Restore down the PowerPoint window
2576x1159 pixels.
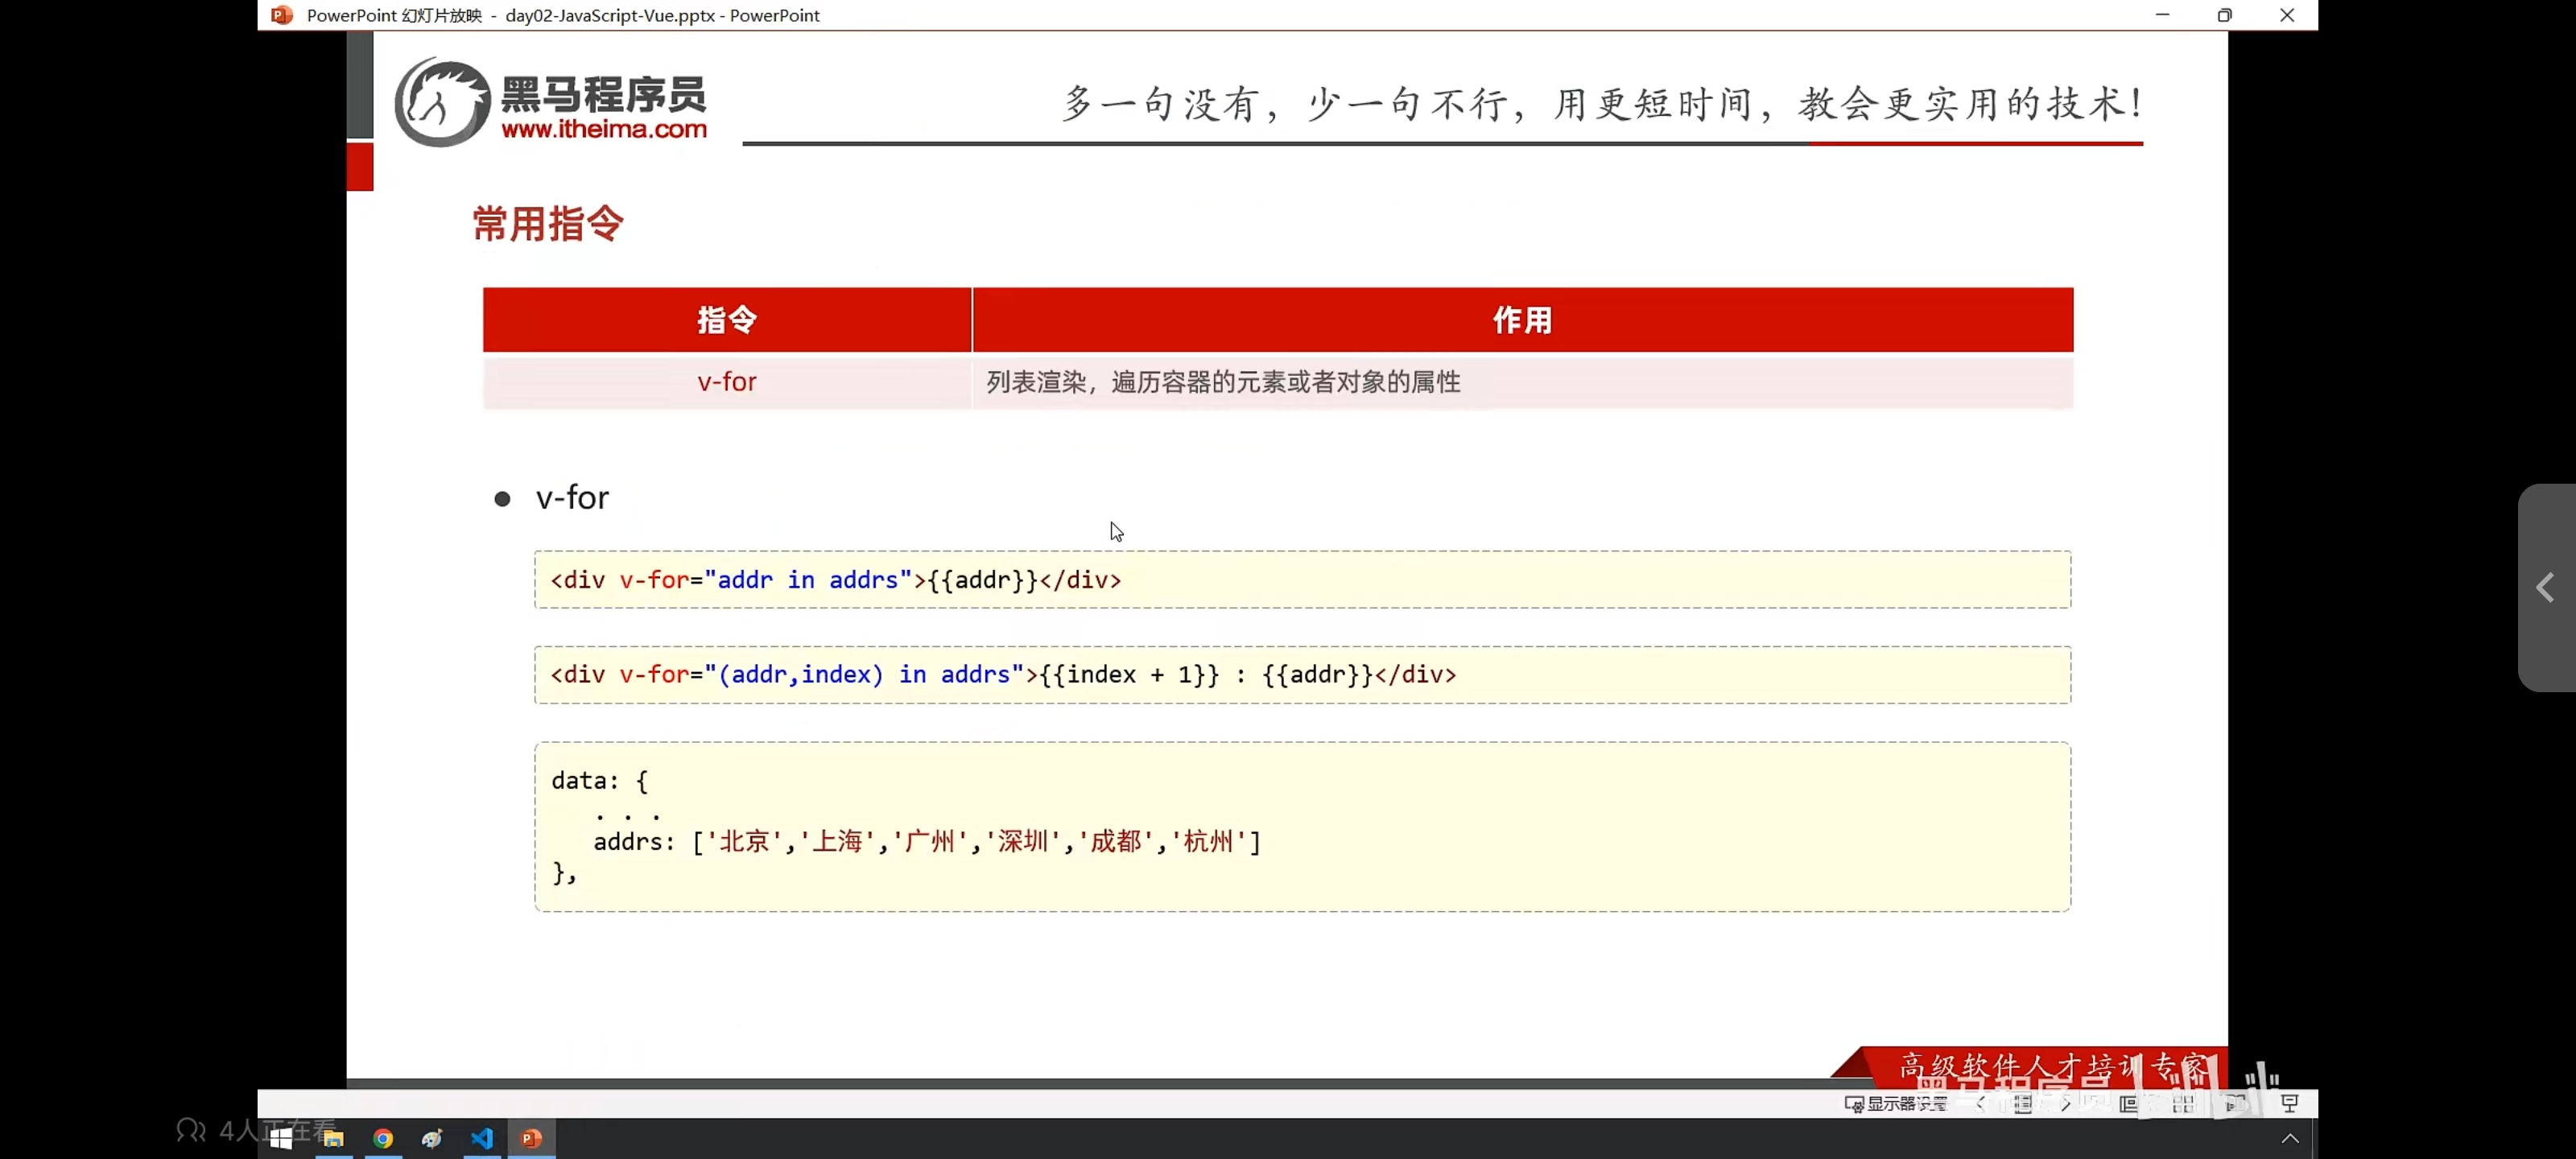[x=2225, y=15]
